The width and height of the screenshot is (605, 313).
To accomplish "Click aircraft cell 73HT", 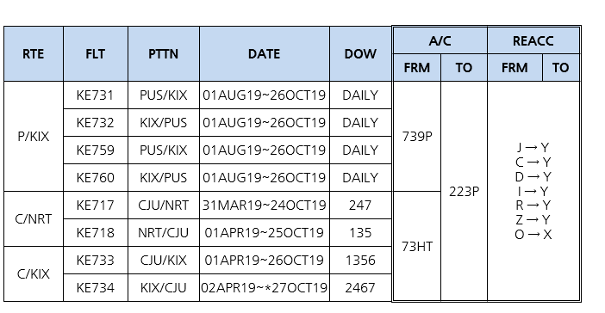I will point(417,247).
